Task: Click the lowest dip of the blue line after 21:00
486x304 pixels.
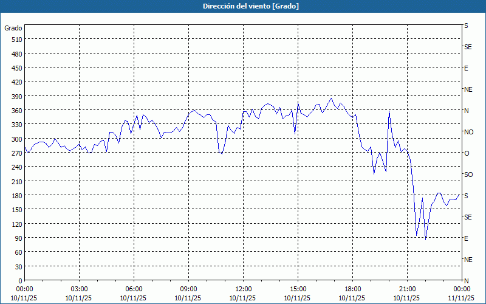Action: click(426, 239)
